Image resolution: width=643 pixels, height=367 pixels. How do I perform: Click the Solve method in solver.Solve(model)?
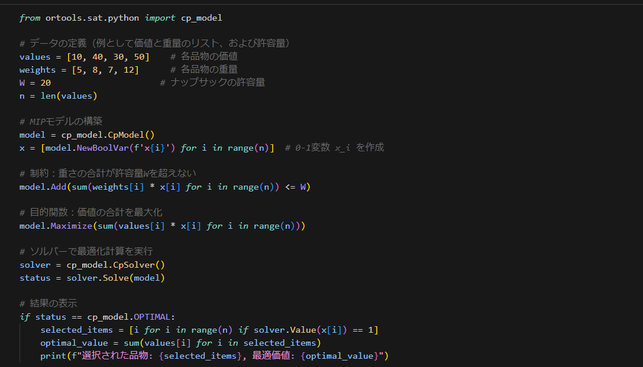click(115, 278)
